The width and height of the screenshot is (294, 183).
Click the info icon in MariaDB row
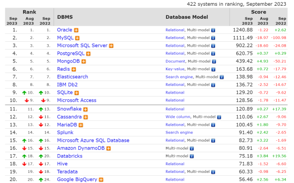pyautogui.click(x=213, y=125)
